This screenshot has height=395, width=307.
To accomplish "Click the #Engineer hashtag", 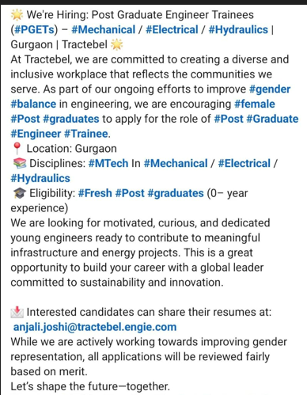I will (36, 134).
